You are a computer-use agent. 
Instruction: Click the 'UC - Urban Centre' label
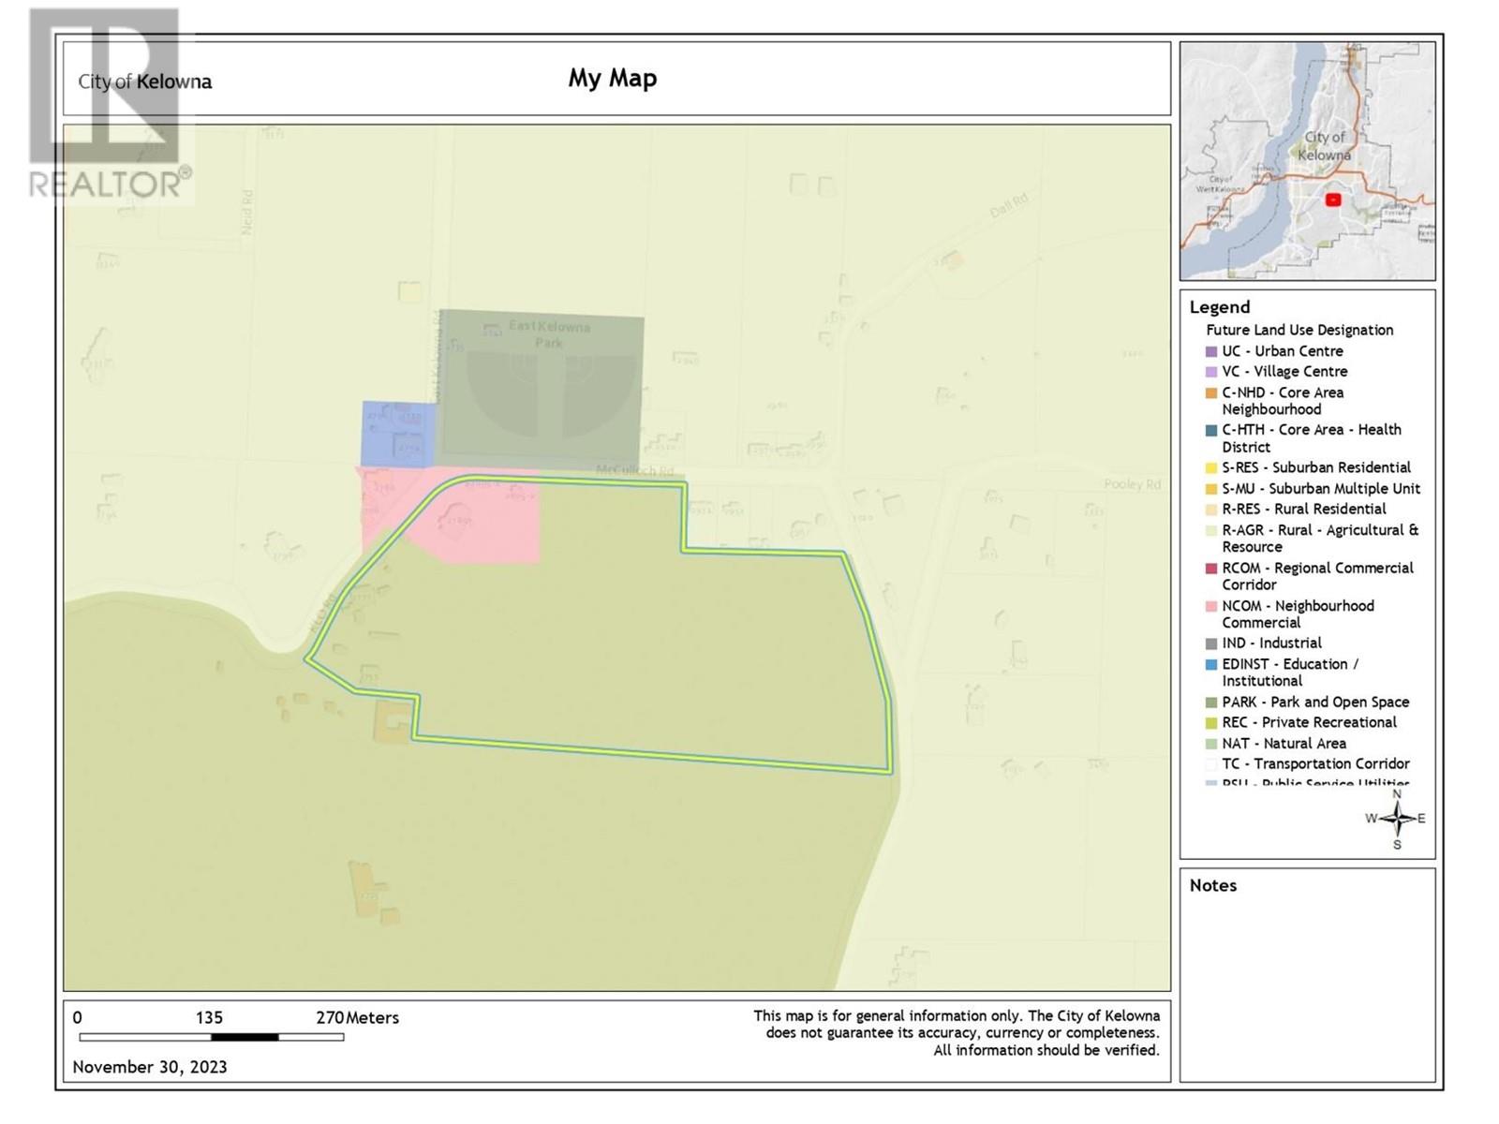[1282, 351]
